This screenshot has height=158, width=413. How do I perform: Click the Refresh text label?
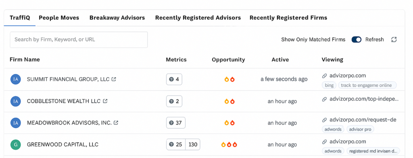click(375, 40)
